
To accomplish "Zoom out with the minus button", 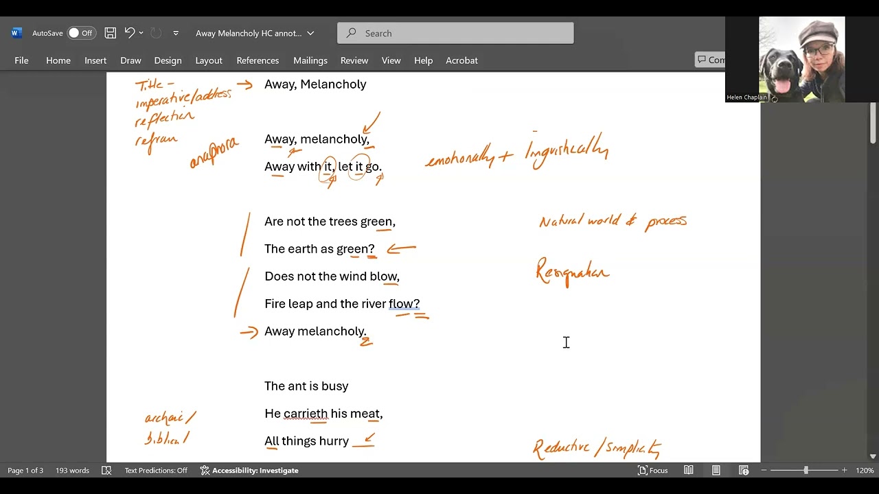I will pyautogui.click(x=762, y=471).
